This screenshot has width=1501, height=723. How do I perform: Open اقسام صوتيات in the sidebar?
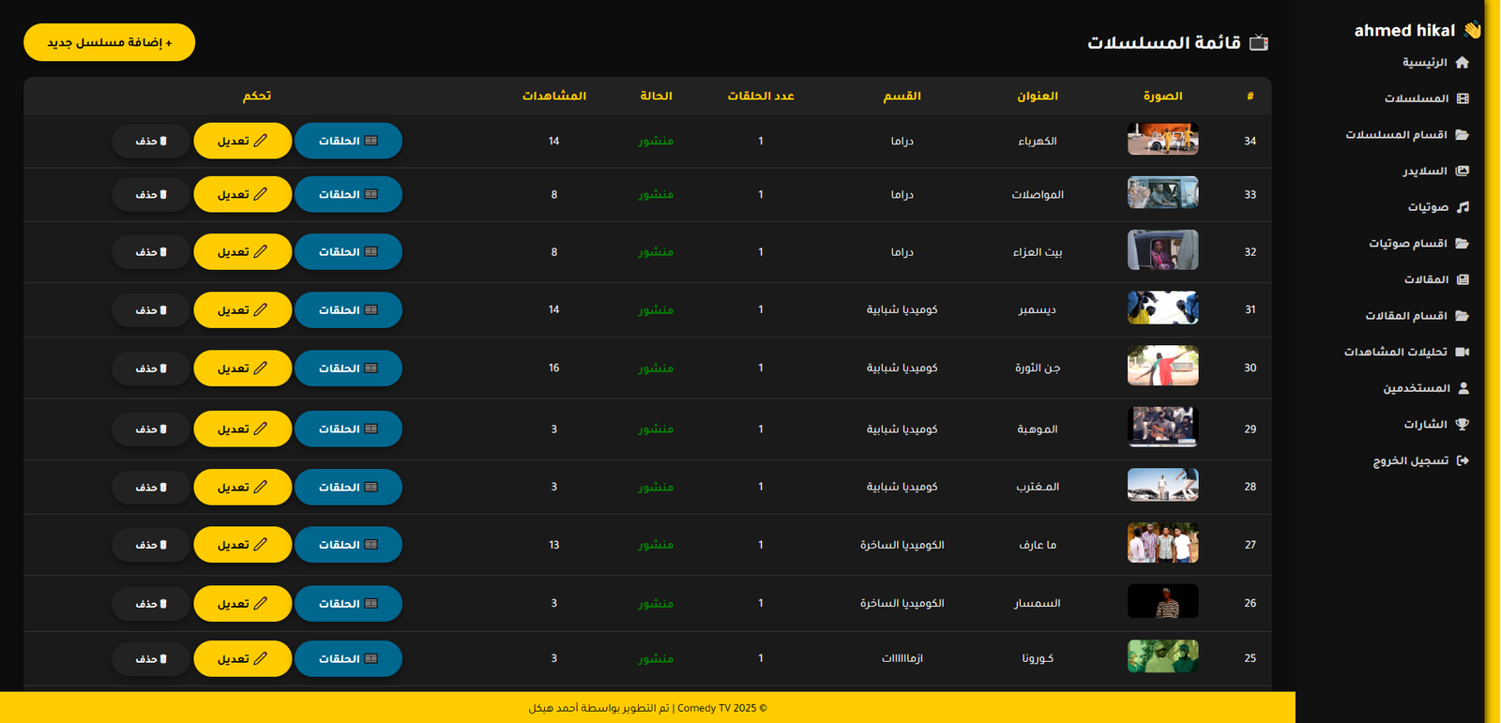click(1407, 244)
